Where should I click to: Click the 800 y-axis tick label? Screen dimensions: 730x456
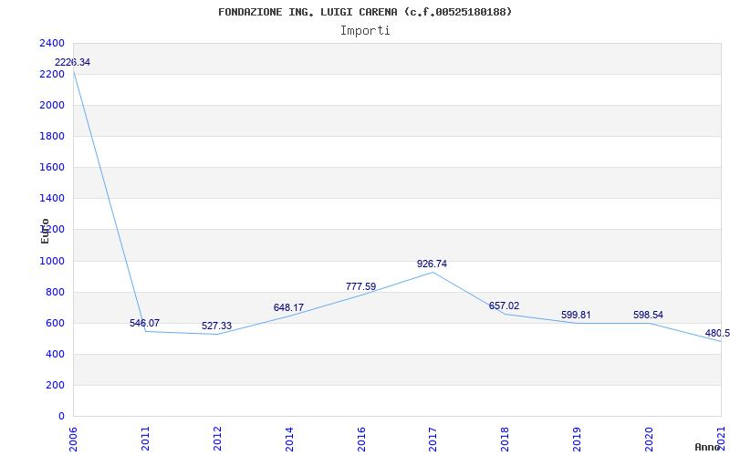(56, 292)
